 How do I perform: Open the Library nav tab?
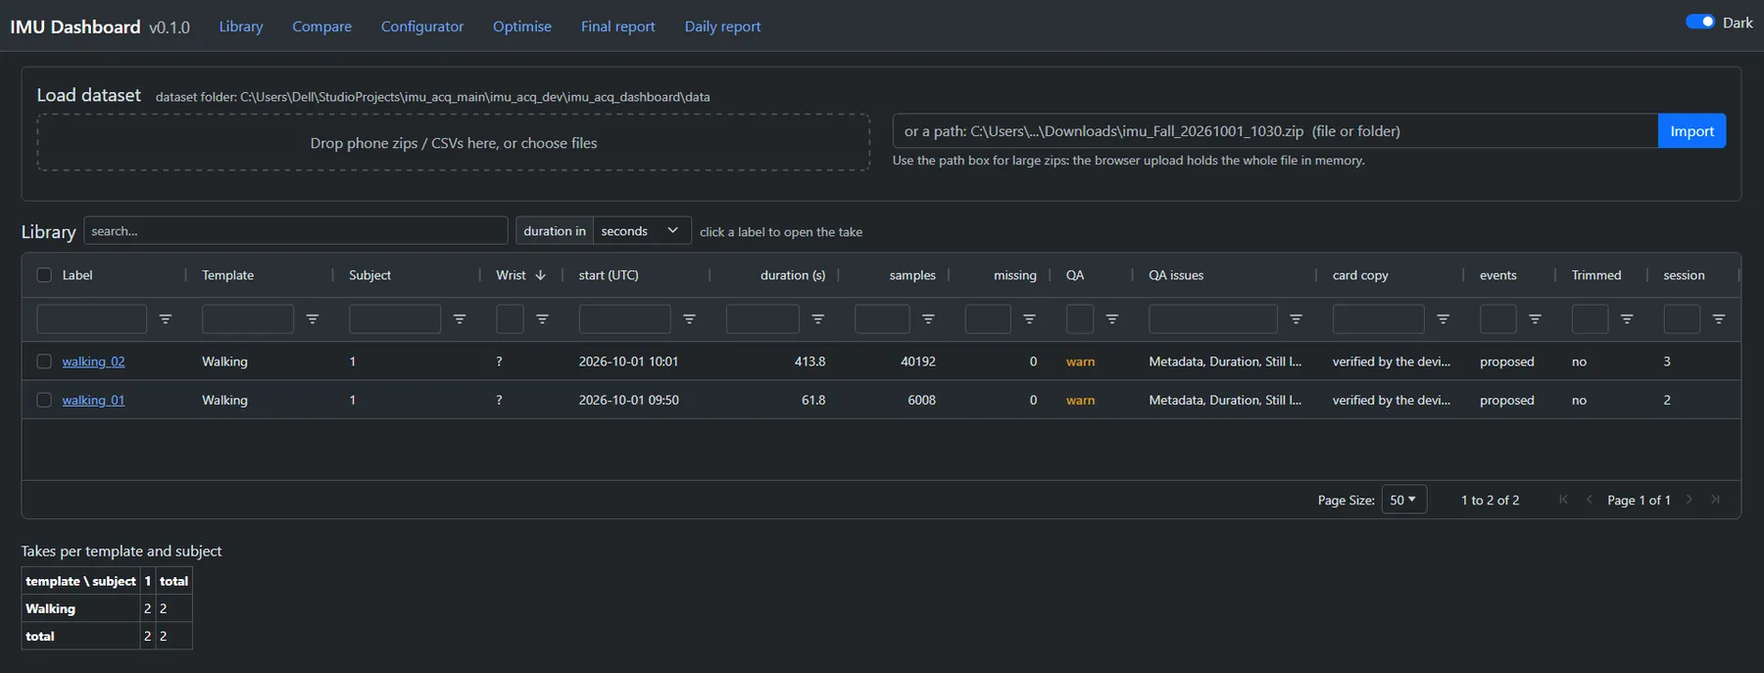(x=241, y=26)
